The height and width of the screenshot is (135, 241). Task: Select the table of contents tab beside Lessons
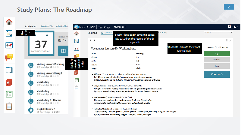107,33
